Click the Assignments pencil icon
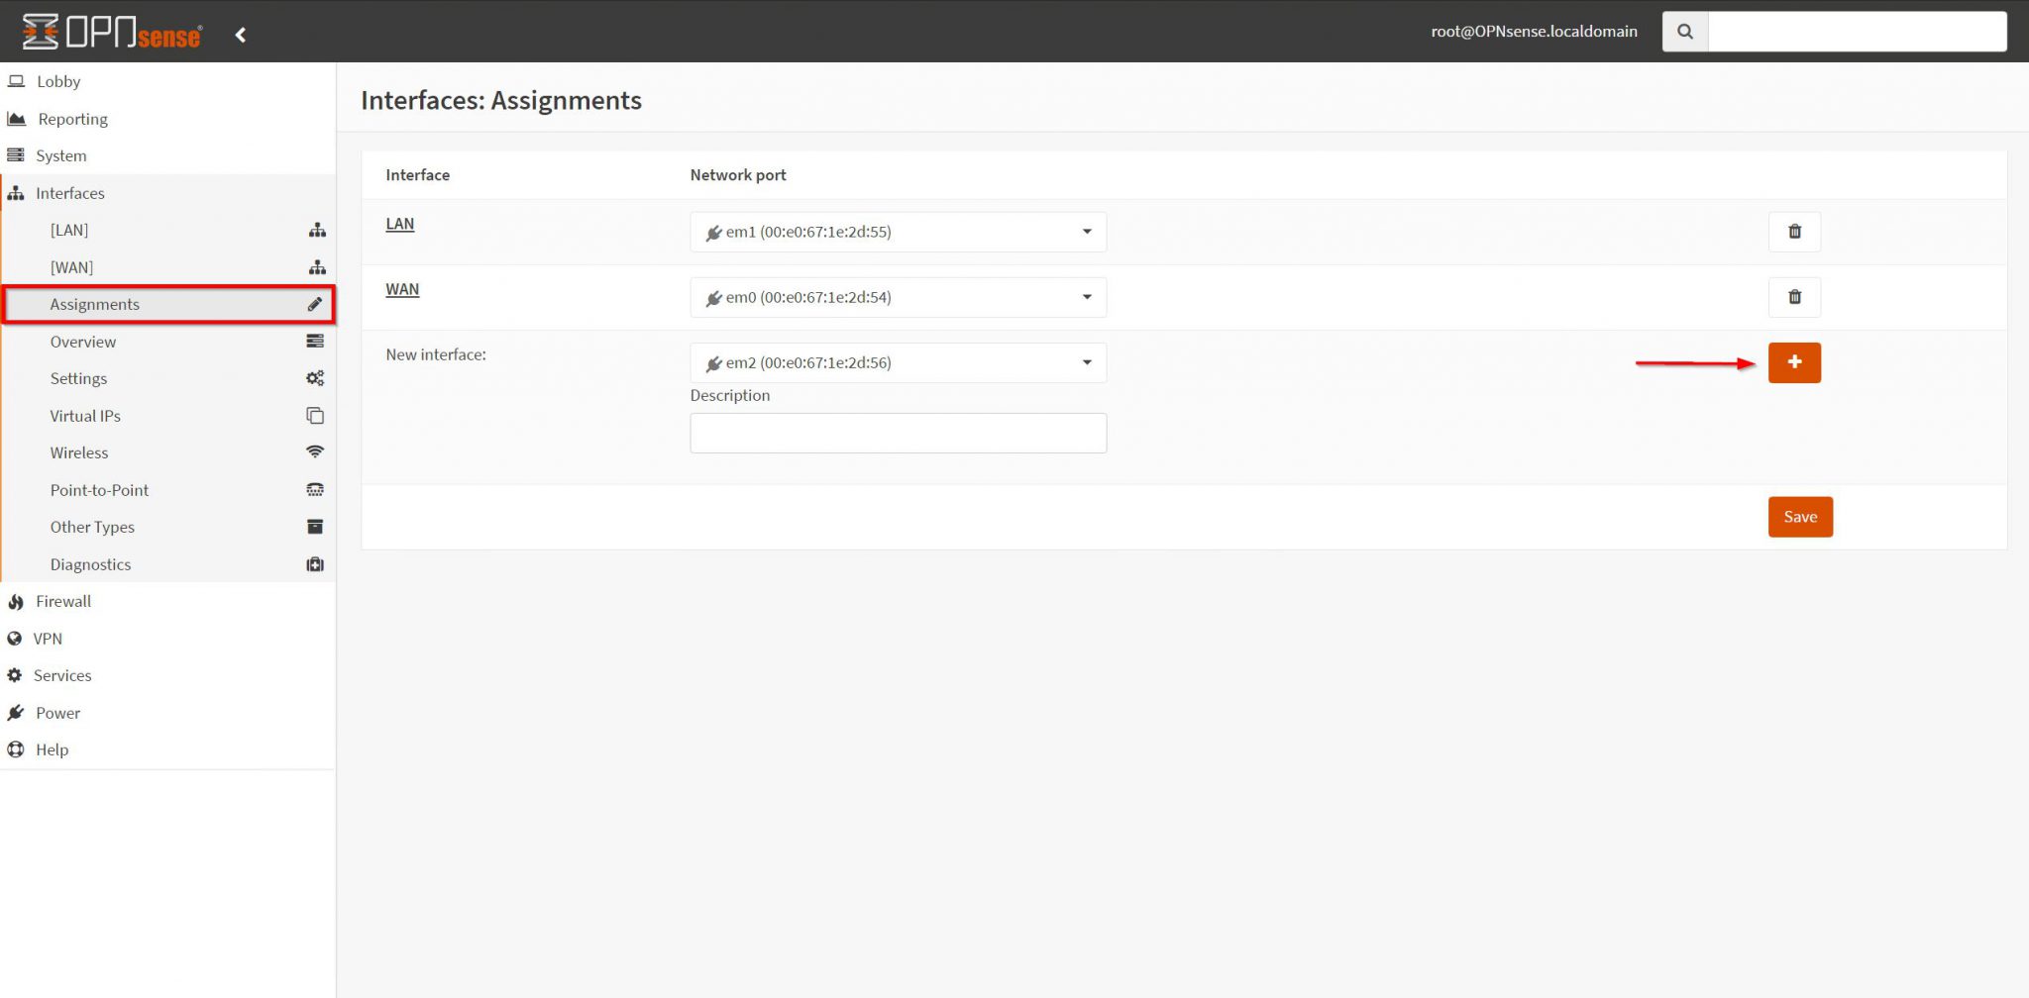The image size is (2029, 998). [315, 304]
